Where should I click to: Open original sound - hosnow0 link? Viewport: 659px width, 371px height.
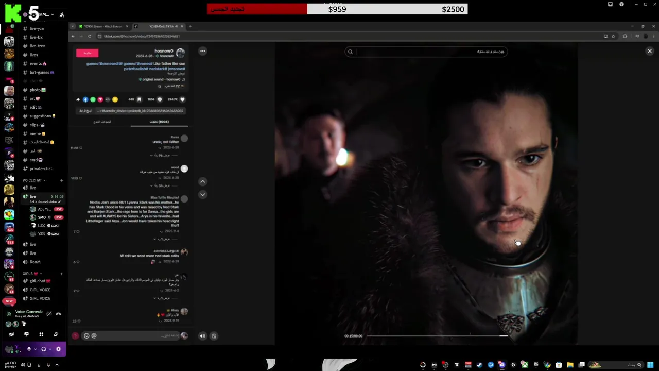click(162, 79)
